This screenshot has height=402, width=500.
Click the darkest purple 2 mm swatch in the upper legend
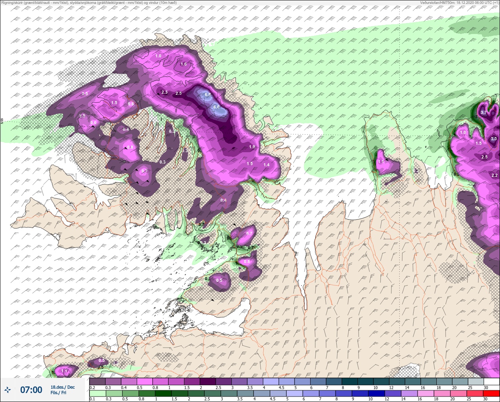[207, 381]
